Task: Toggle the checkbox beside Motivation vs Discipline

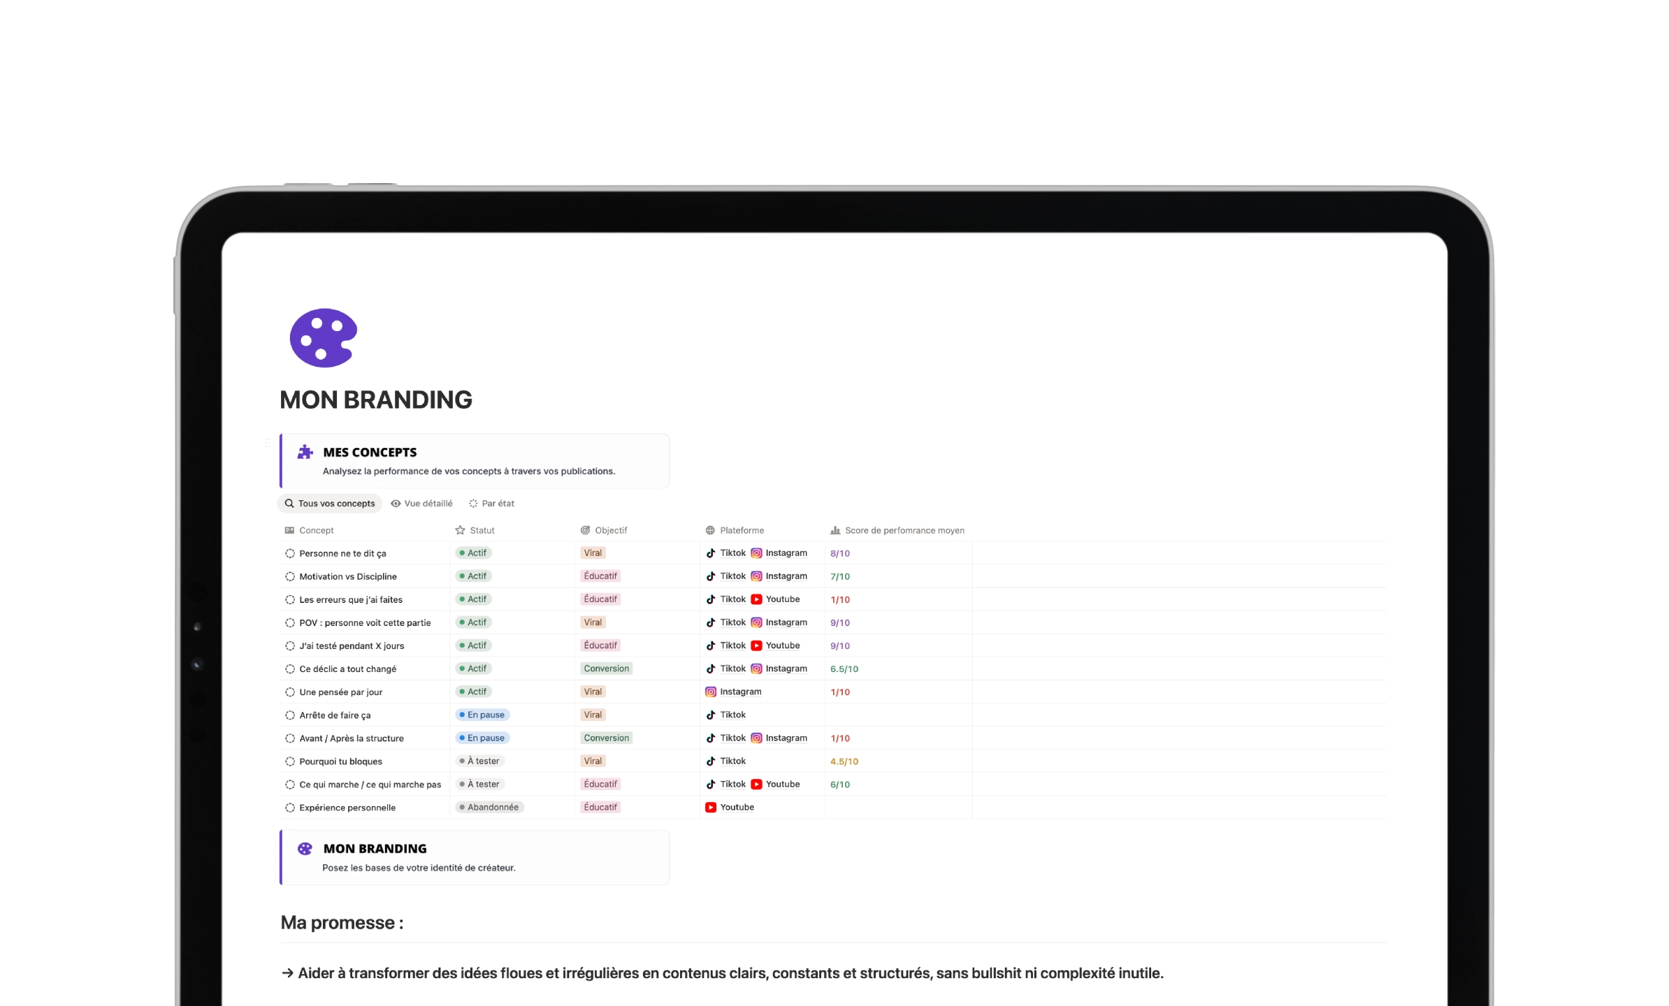Action: (289, 576)
